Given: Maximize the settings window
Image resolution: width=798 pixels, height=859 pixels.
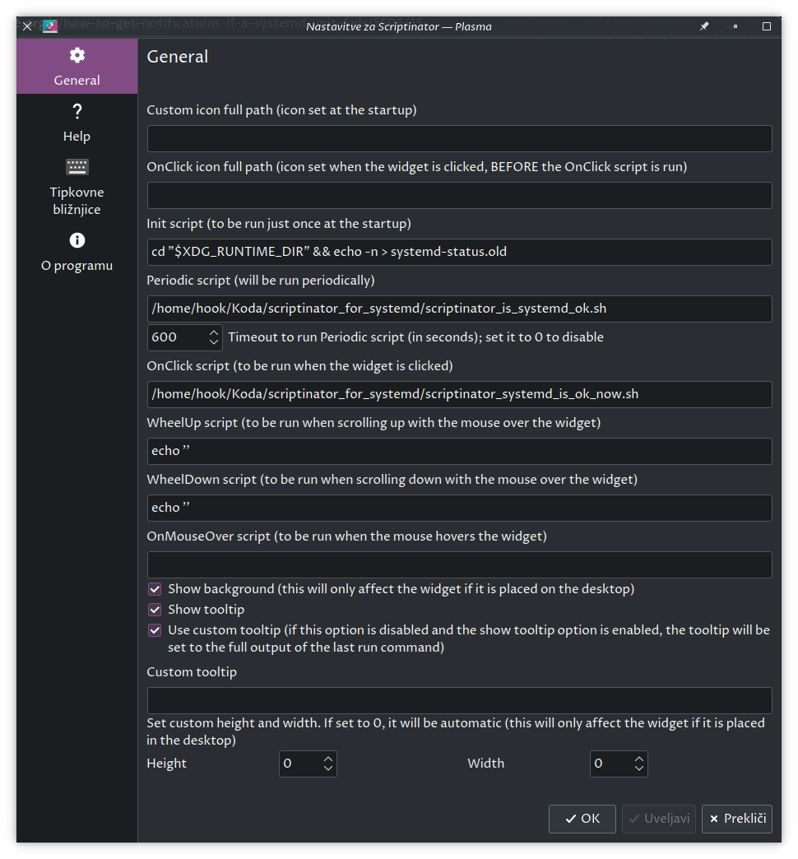Looking at the screenshot, I should point(767,26).
